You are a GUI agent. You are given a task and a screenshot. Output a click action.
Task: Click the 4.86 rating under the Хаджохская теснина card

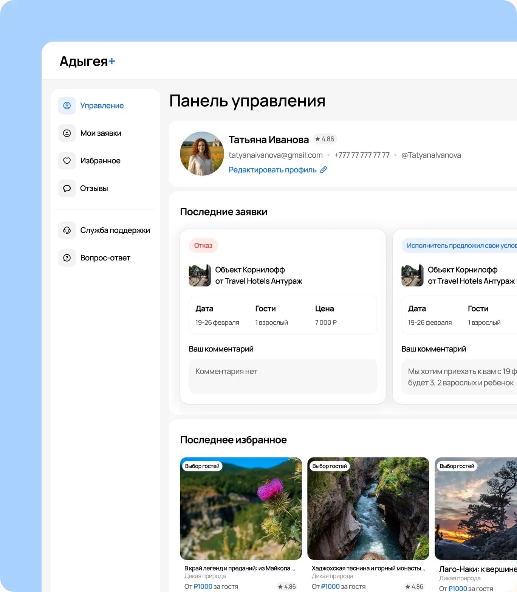[x=414, y=587]
